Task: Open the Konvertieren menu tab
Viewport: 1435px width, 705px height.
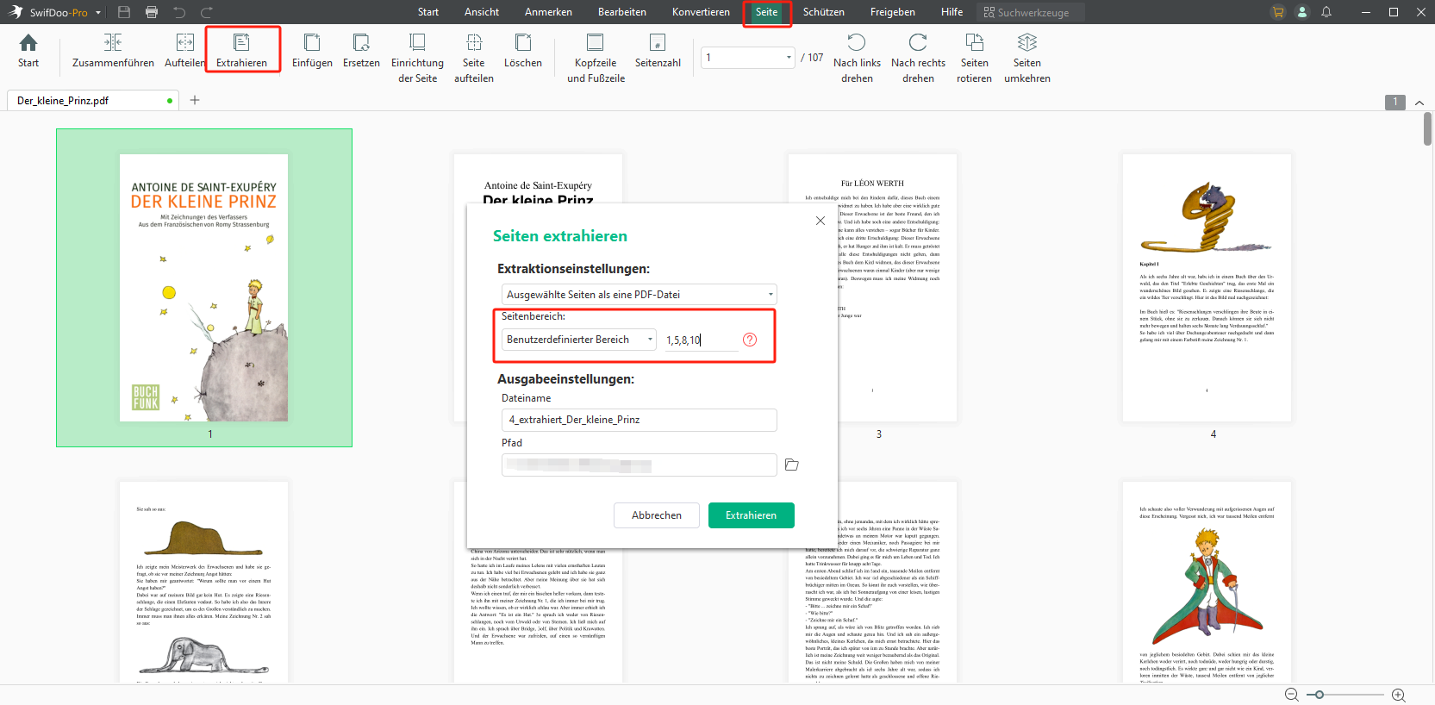Action: [701, 12]
